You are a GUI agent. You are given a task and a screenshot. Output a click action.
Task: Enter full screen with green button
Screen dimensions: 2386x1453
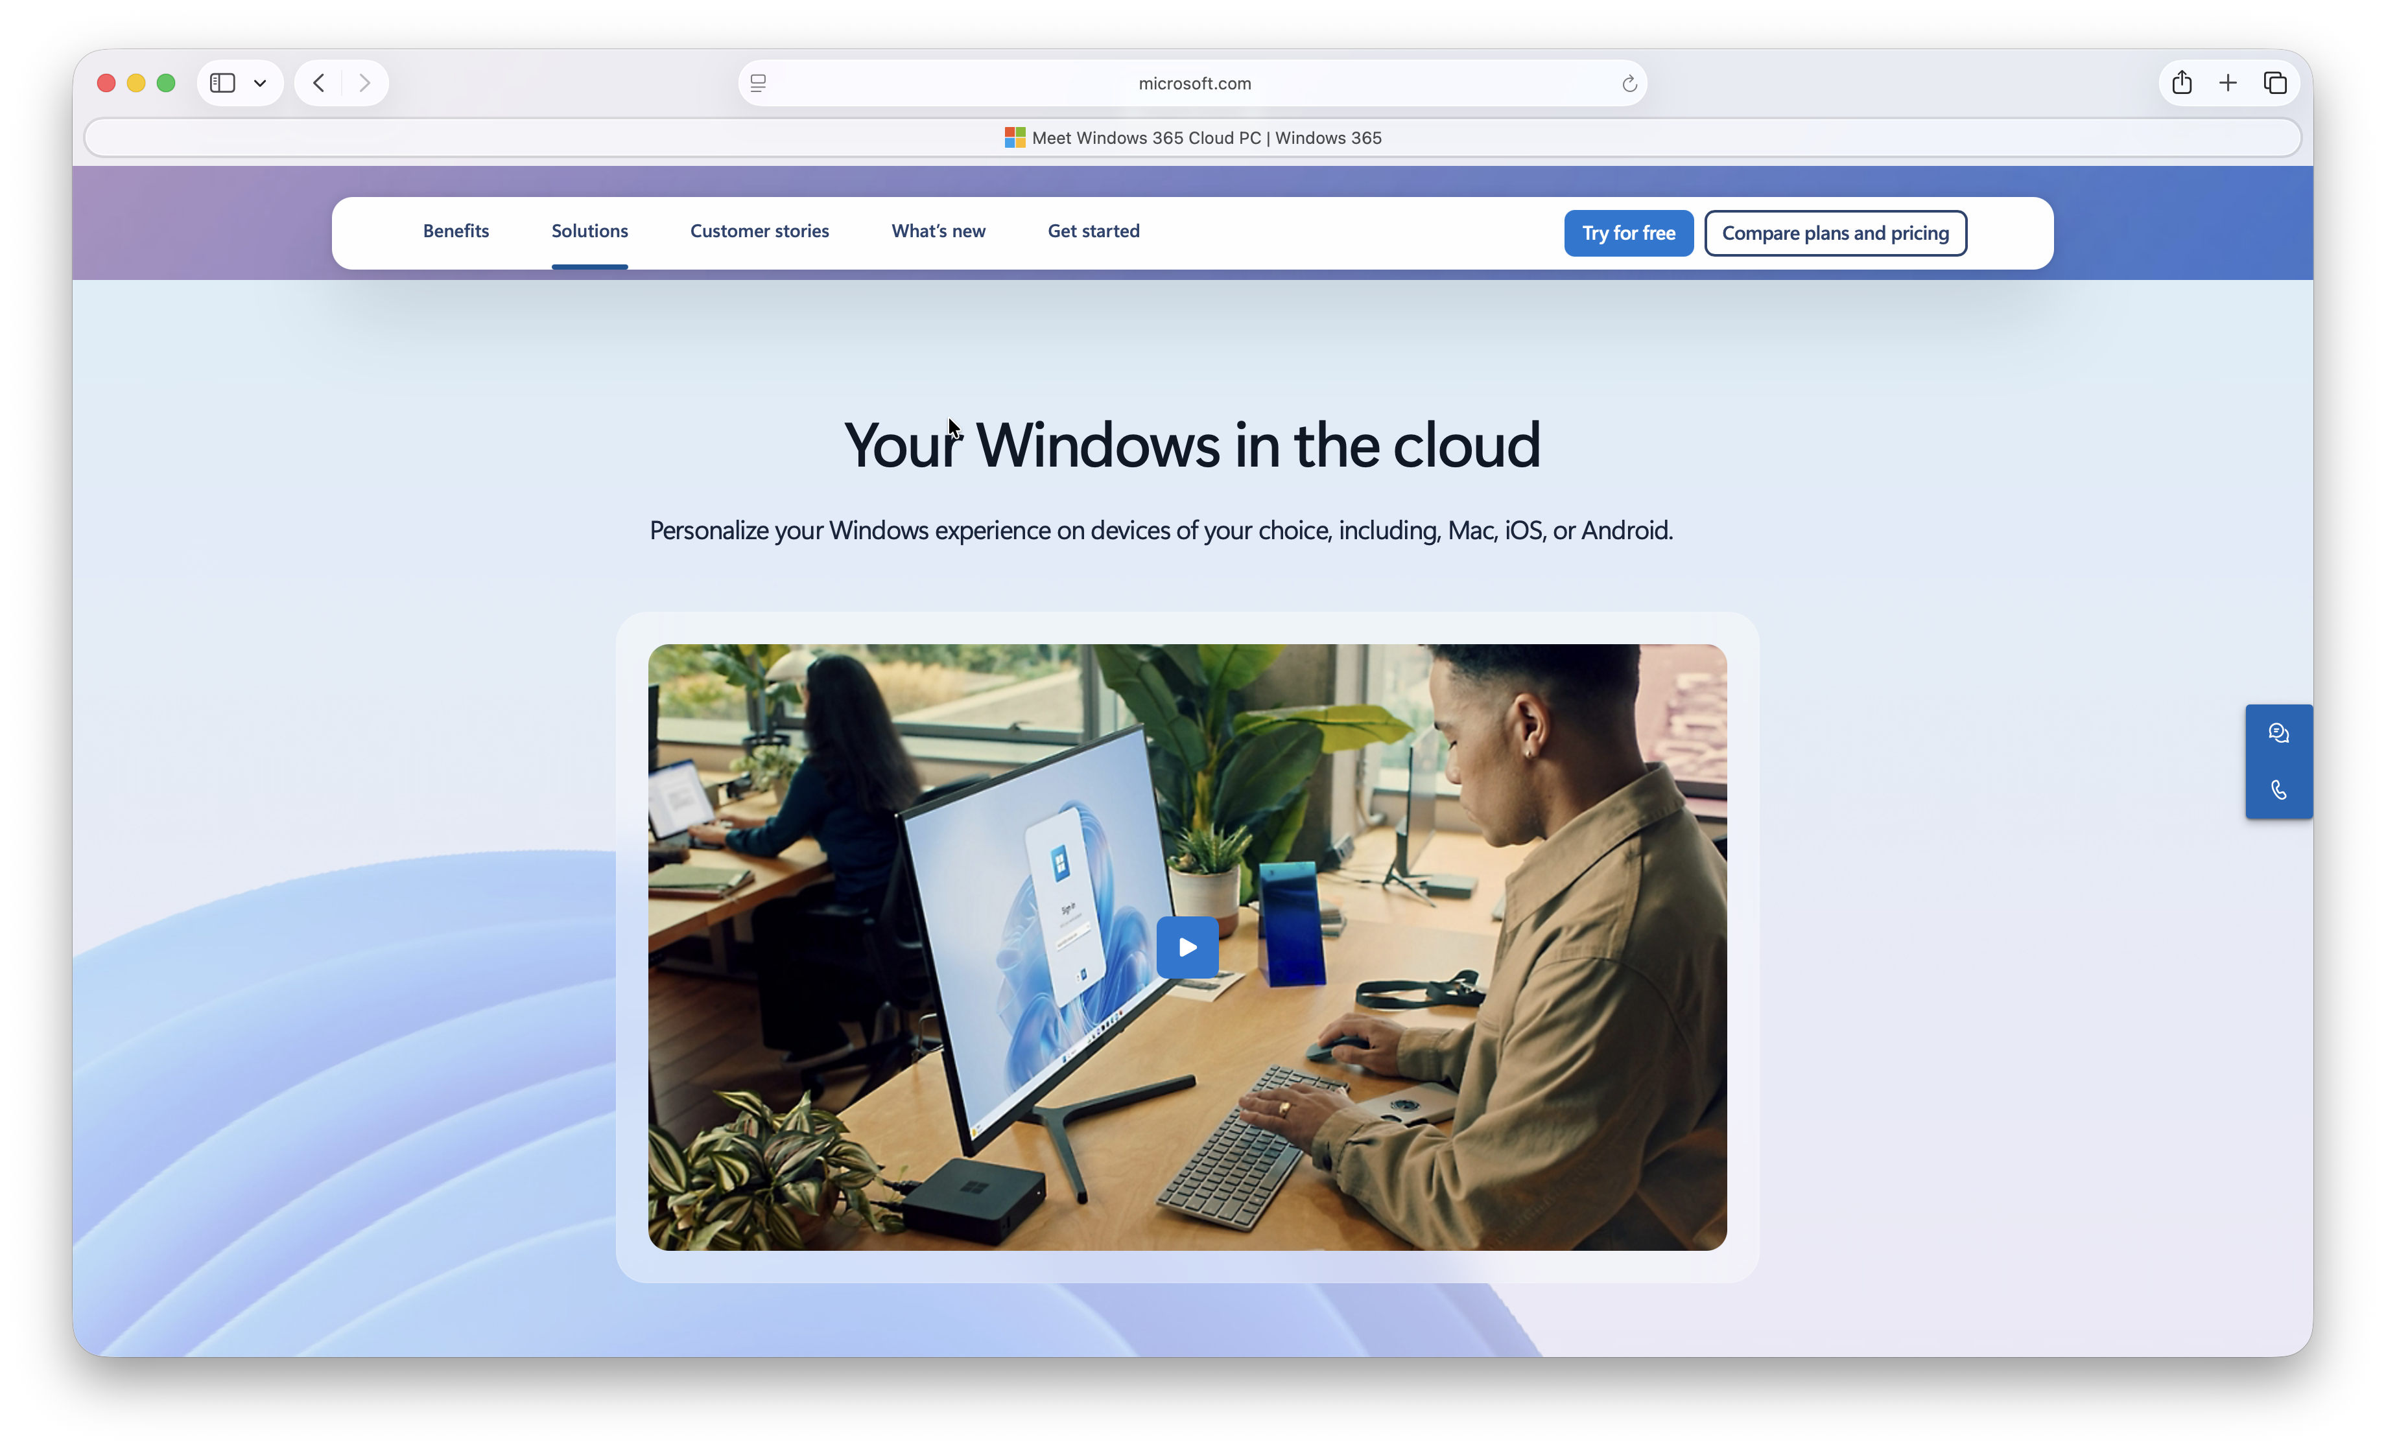(165, 83)
